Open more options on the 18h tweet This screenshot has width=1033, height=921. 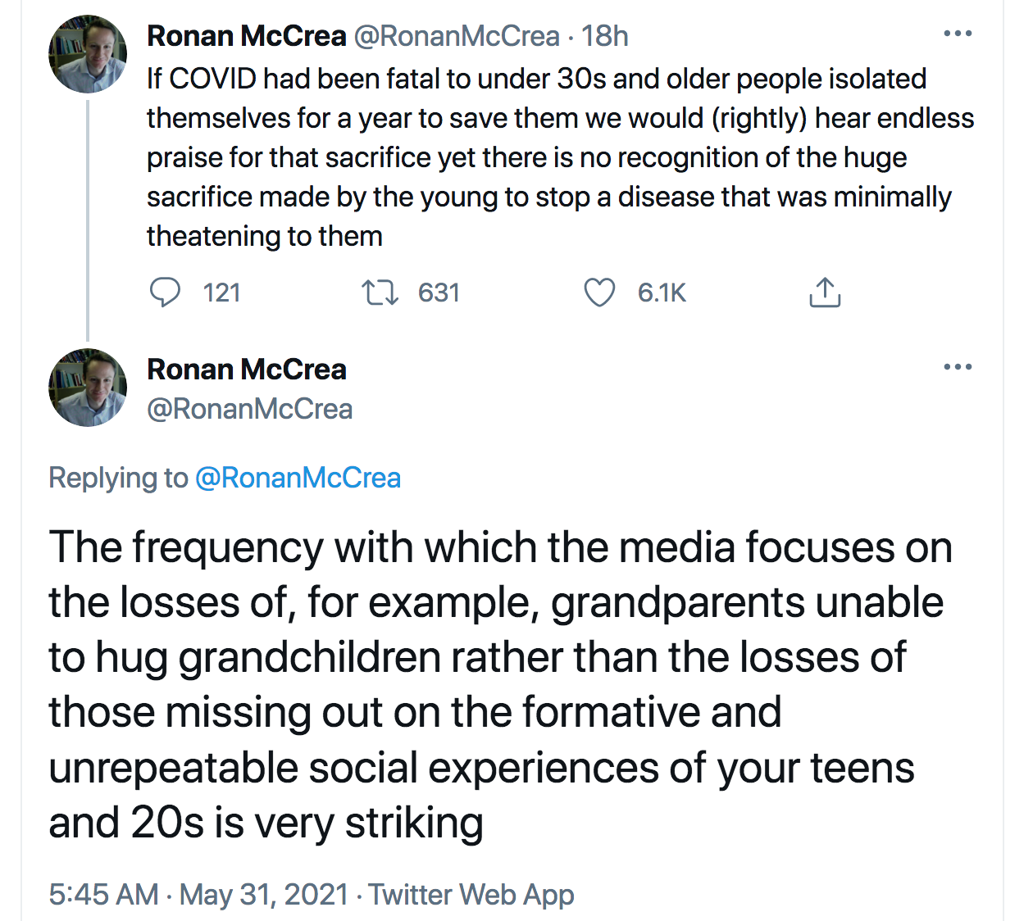coord(958,34)
